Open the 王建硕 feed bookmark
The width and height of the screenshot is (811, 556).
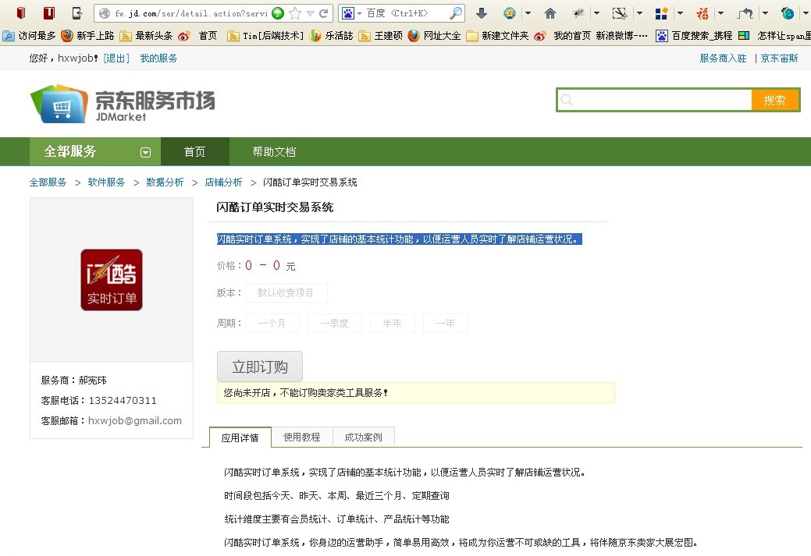pos(381,36)
